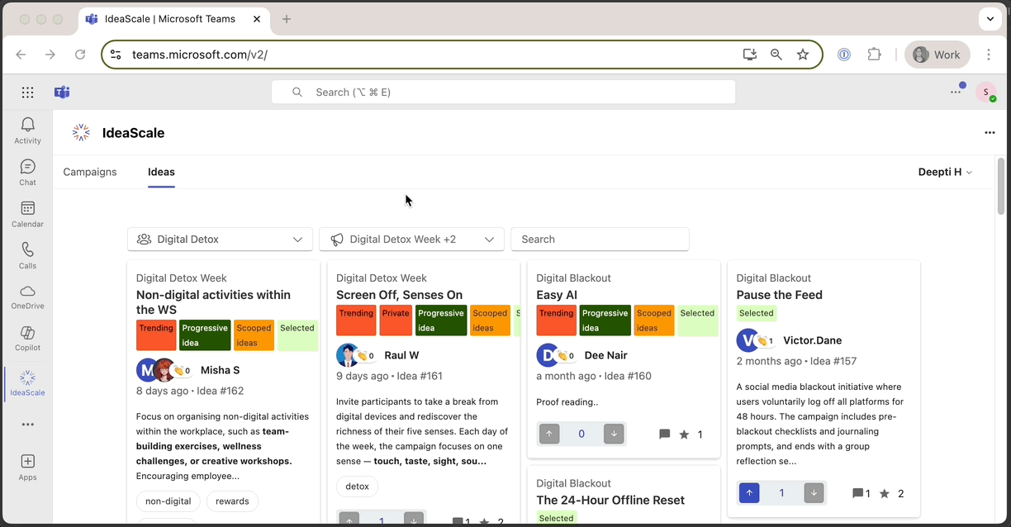Click the Teams app launcher grid
This screenshot has width=1011, height=527.
click(x=27, y=93)
